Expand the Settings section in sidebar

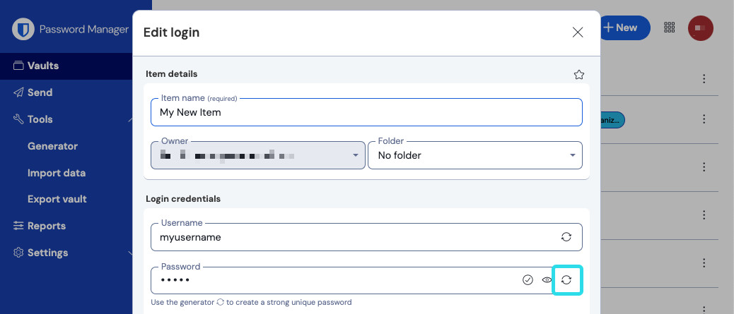click(130, 253)
